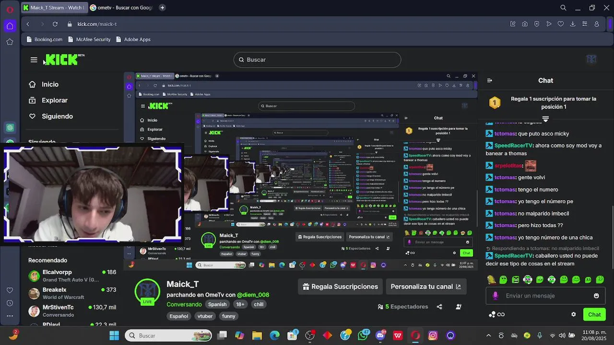Go to Inicio in Kick sidebar
Image resolution: width=614 pixels, height=345 pixels.
(x=50, y=84)
